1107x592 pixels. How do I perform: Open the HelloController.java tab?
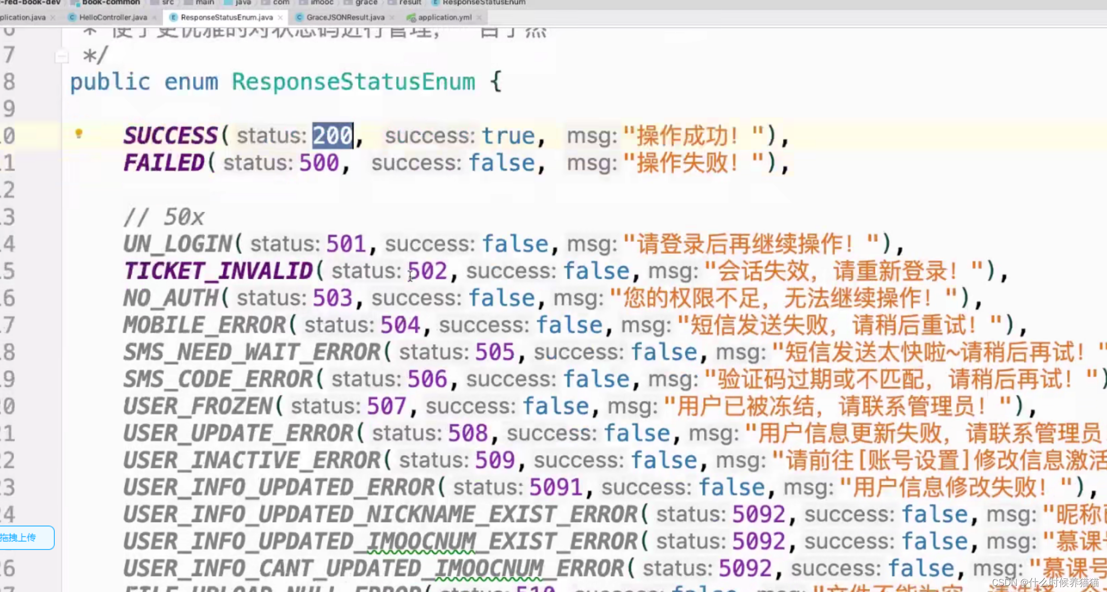point(112,17)
